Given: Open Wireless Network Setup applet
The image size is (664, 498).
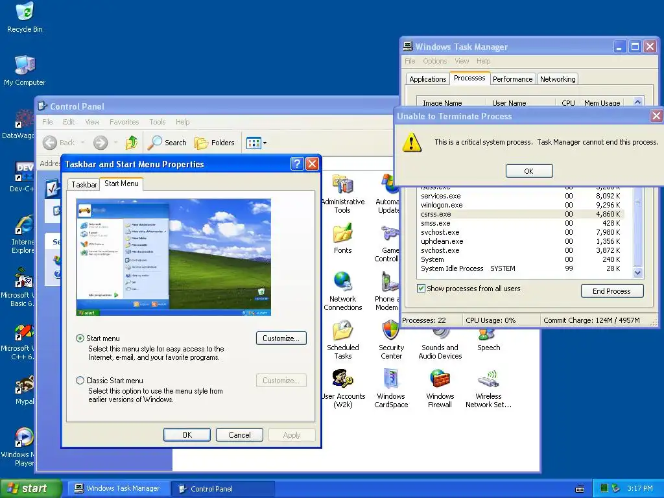Looking at the screenshot, I should (488, 388).
